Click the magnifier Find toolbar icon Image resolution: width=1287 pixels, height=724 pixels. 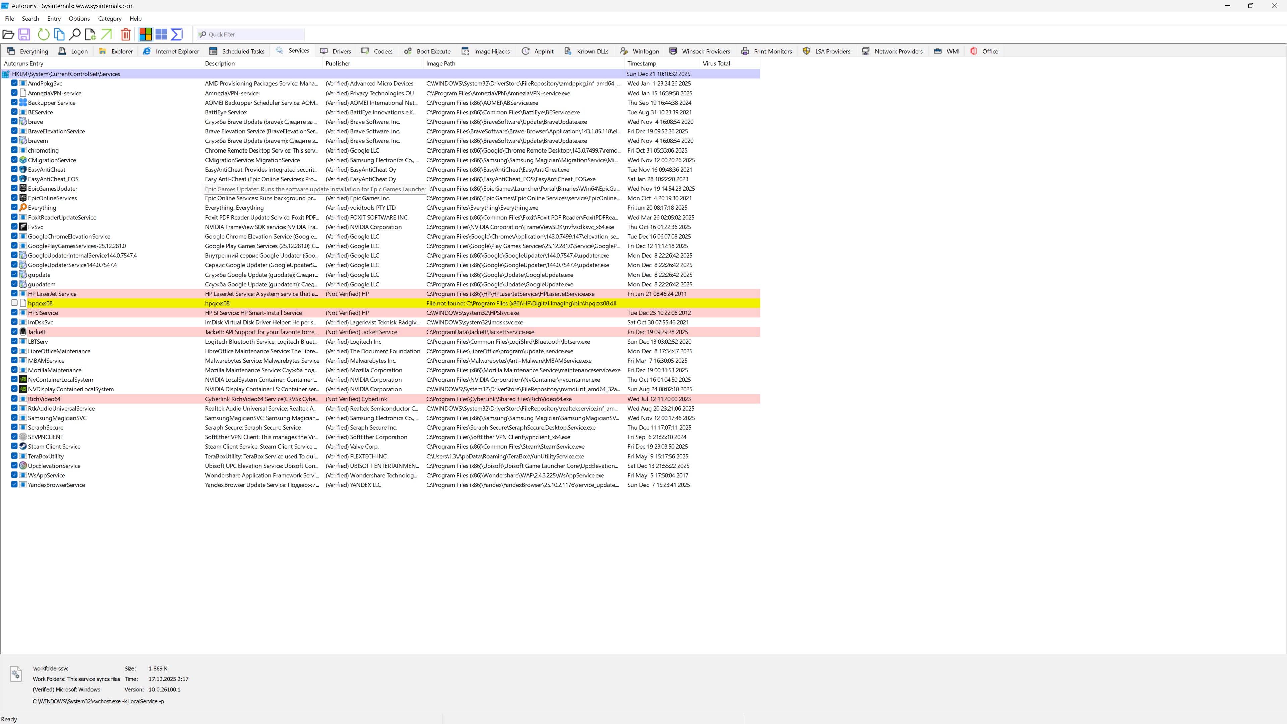tap(75, 35)
